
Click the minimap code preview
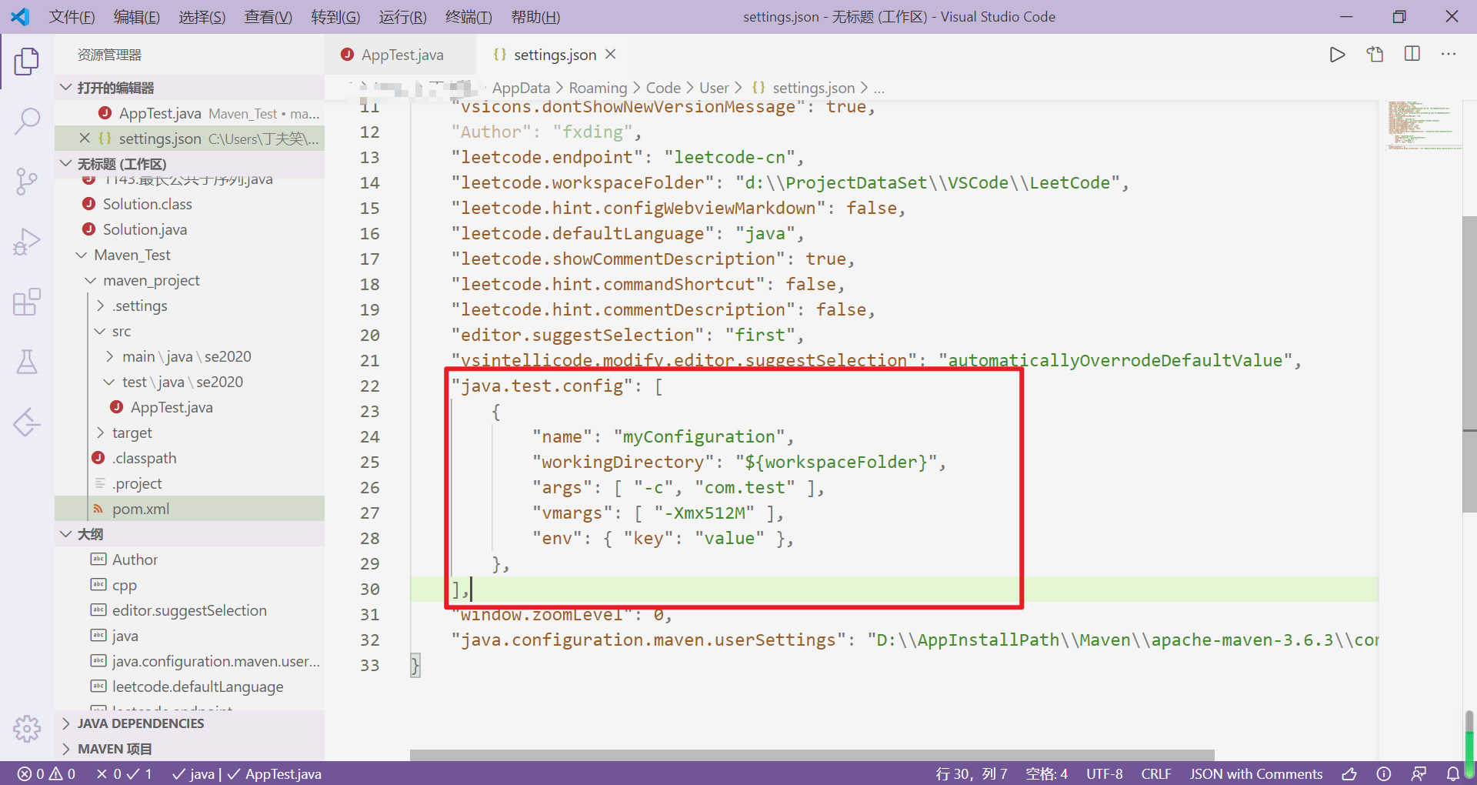(1423, 125)
